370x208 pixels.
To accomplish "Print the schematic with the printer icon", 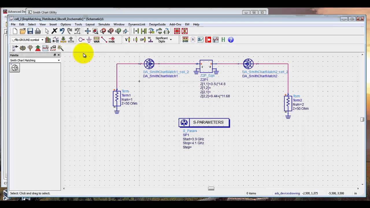I will coord(38,31).
